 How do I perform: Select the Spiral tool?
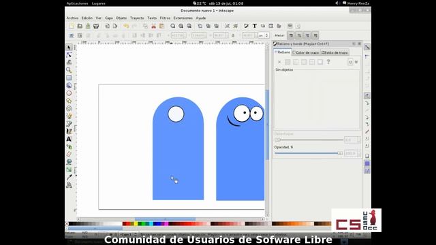[69, 108]
